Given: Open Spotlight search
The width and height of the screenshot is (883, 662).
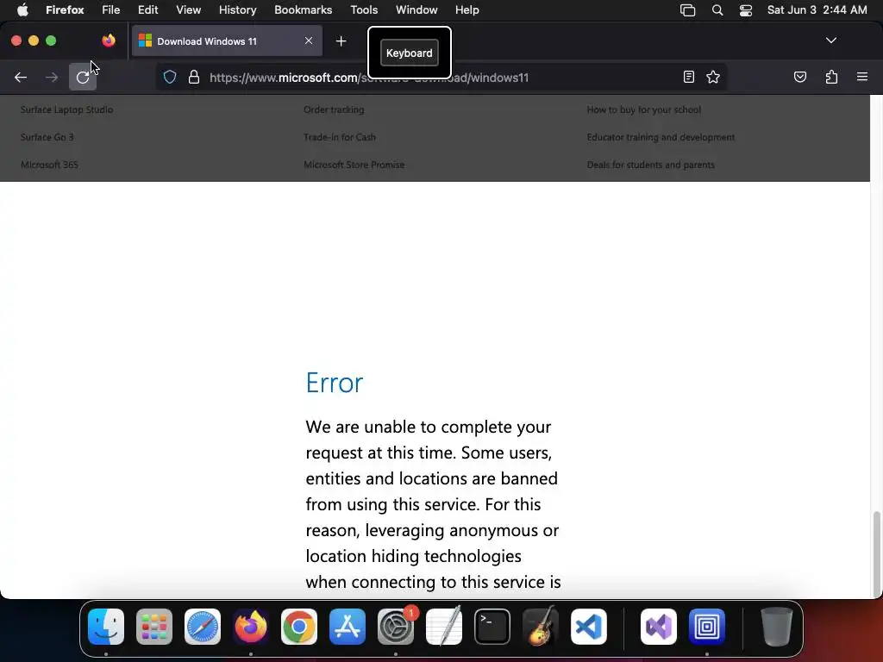Looking at the screenshot, I should coord(717,10).
